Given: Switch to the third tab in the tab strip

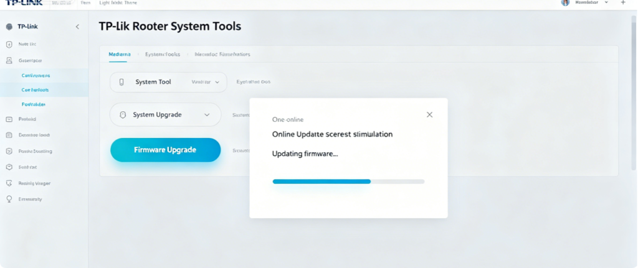Looking at the screenshot, I should (x=222, y=54).
